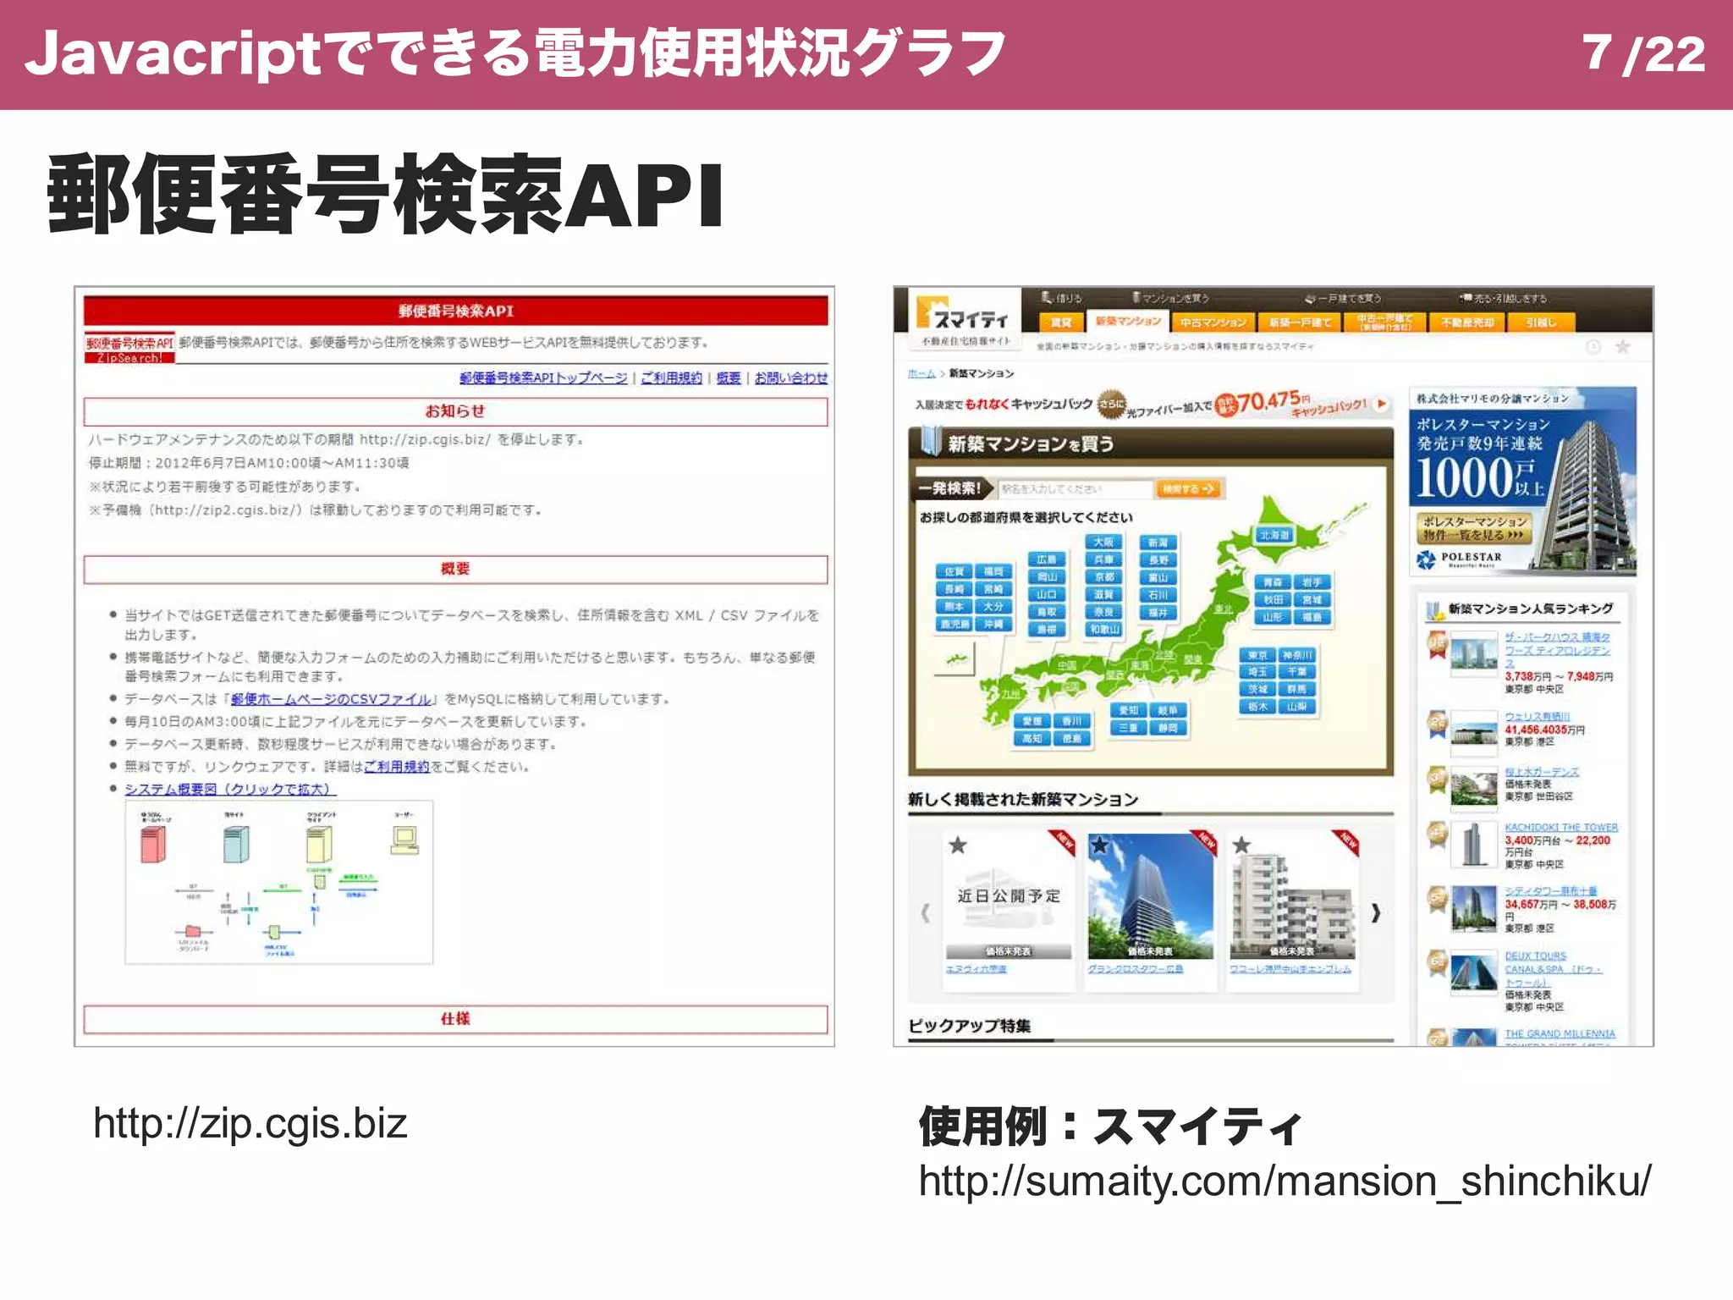The image size is (1733, 1300).
Task: Open ご利用規約 link in ZipSearch header
Action: tap(670, 378)
